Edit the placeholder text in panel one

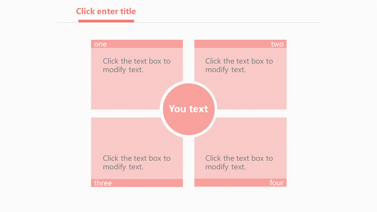(x=137, y=65)
